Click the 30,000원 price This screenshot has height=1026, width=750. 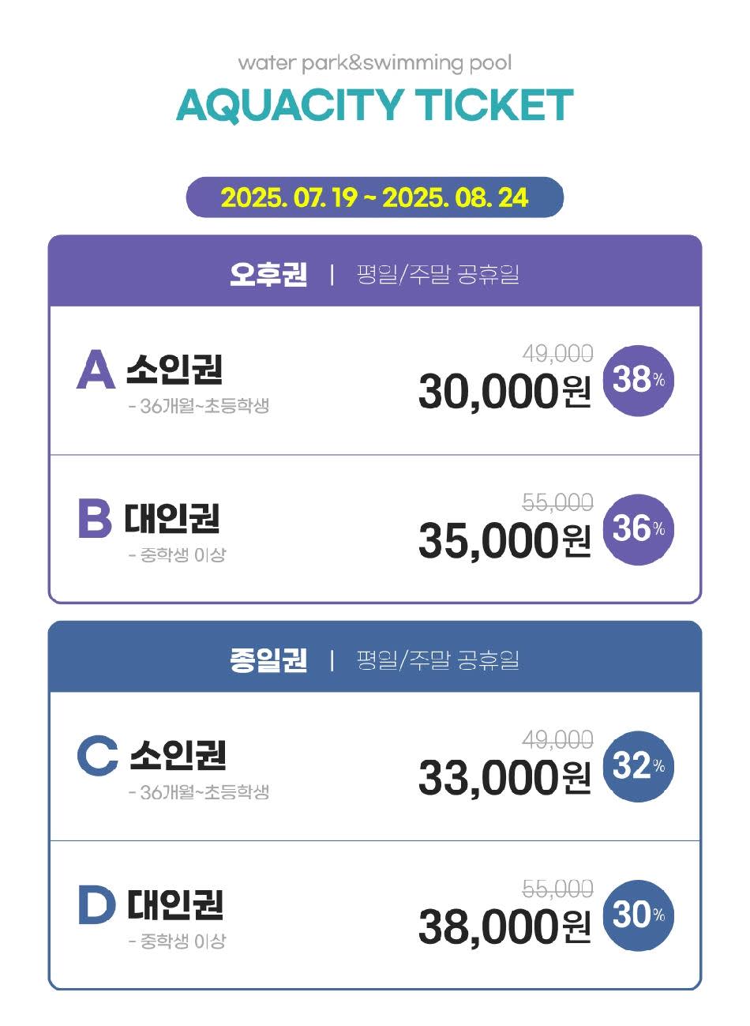(x=504, y=391)
